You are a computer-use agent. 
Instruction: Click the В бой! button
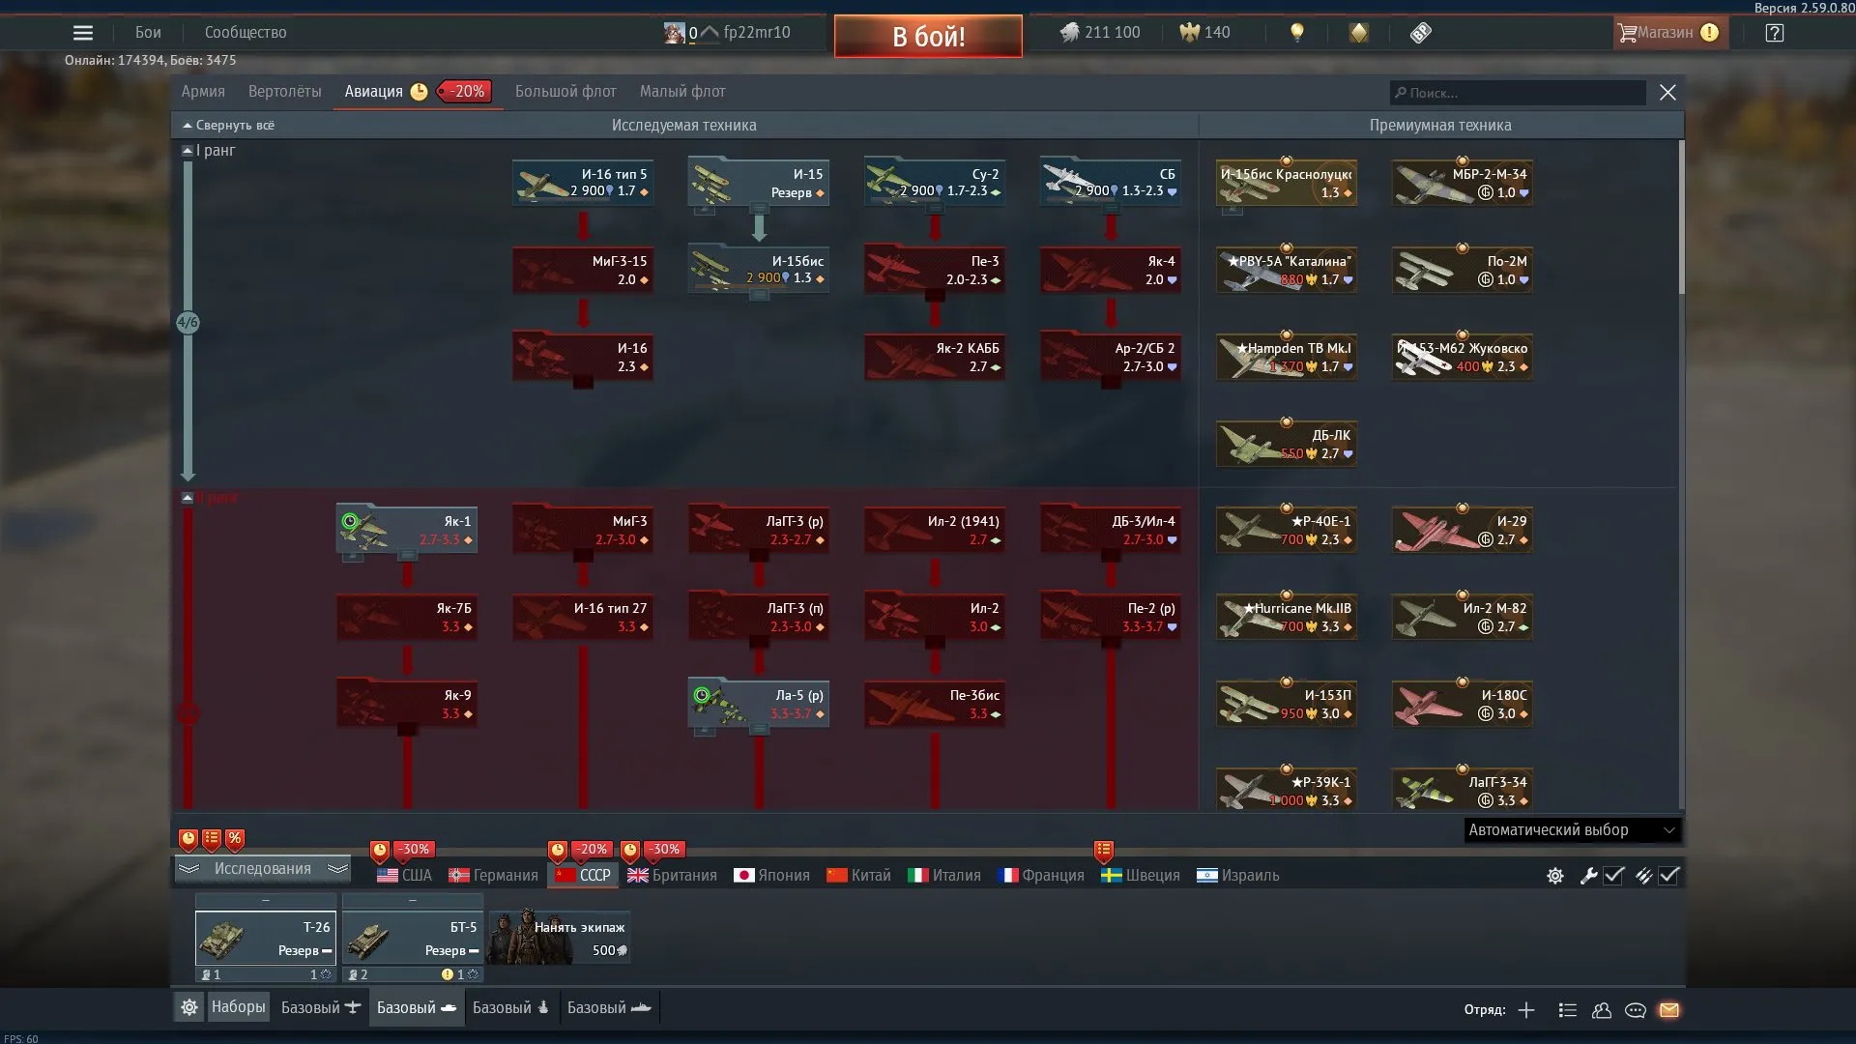(x=928, y=37)
